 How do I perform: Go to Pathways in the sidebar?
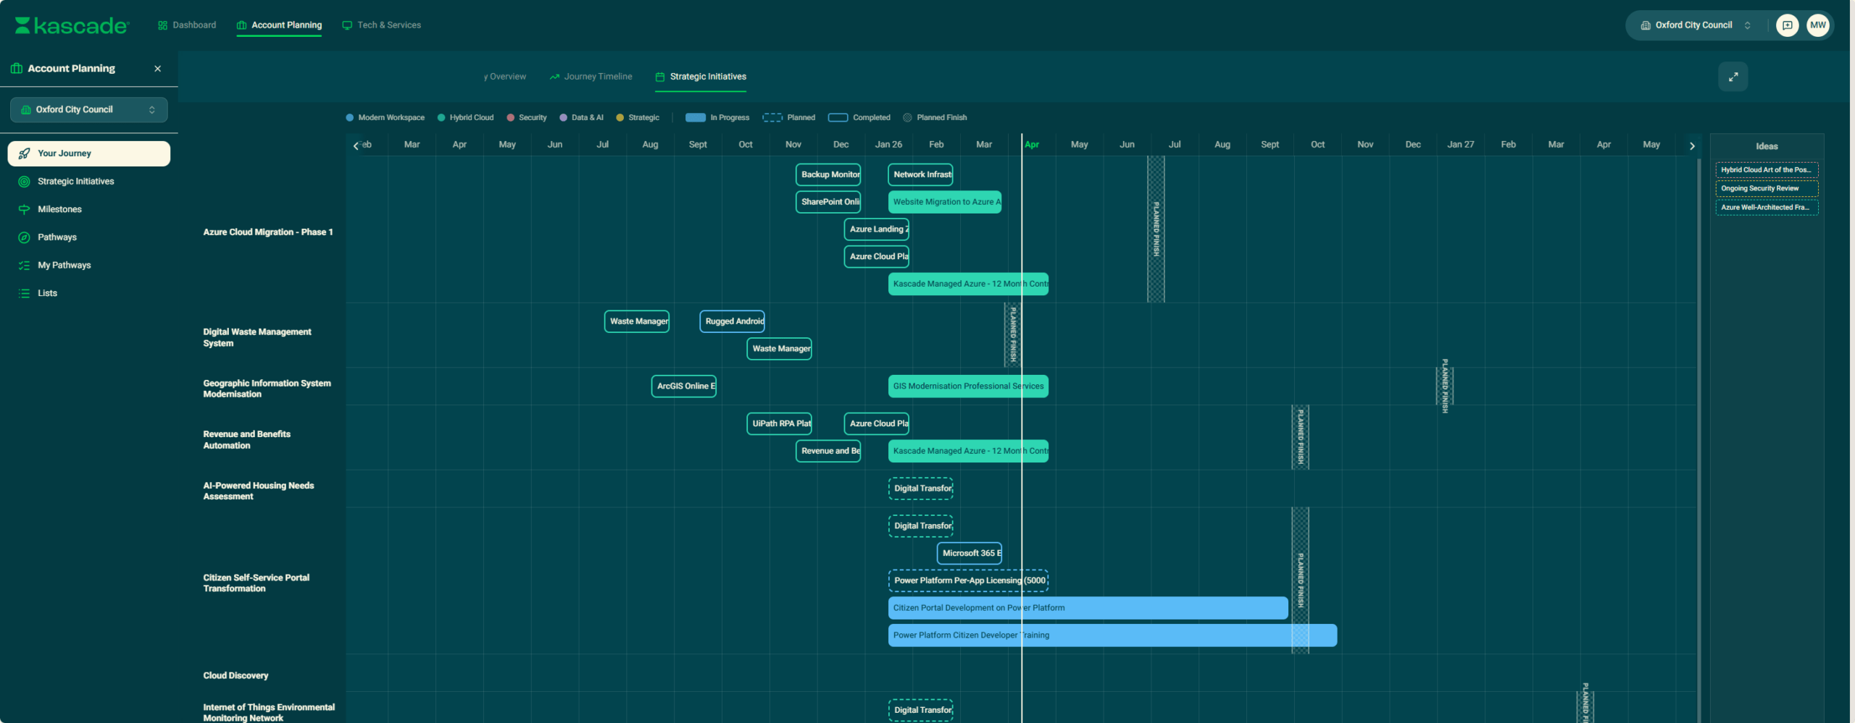point(57,237)
